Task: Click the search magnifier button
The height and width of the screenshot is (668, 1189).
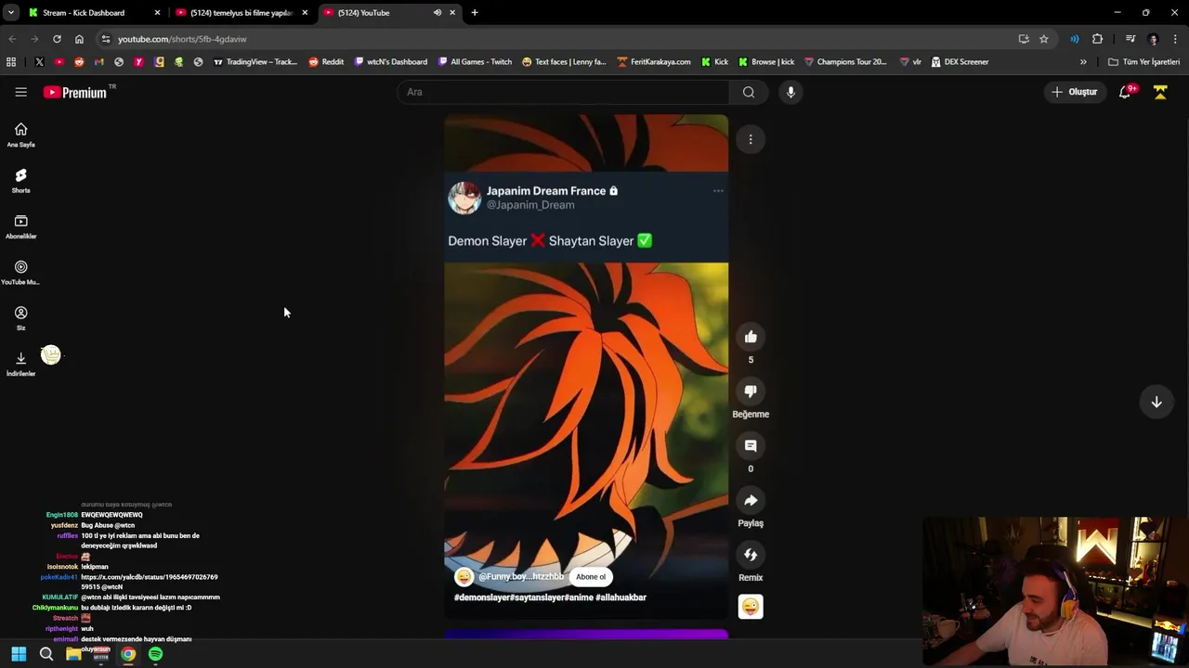Action: click(x=749, y=92)
